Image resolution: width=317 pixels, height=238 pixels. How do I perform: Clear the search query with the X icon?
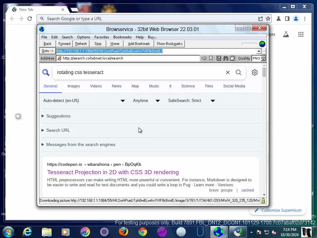click(x=228, y=73)
